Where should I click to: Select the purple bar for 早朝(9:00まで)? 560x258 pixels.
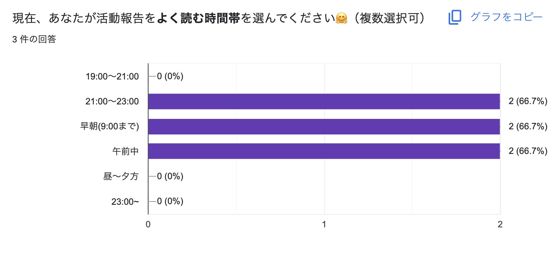[324, 126]
